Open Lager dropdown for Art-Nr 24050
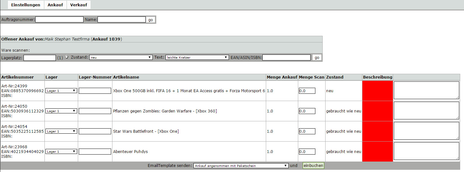 61,111
